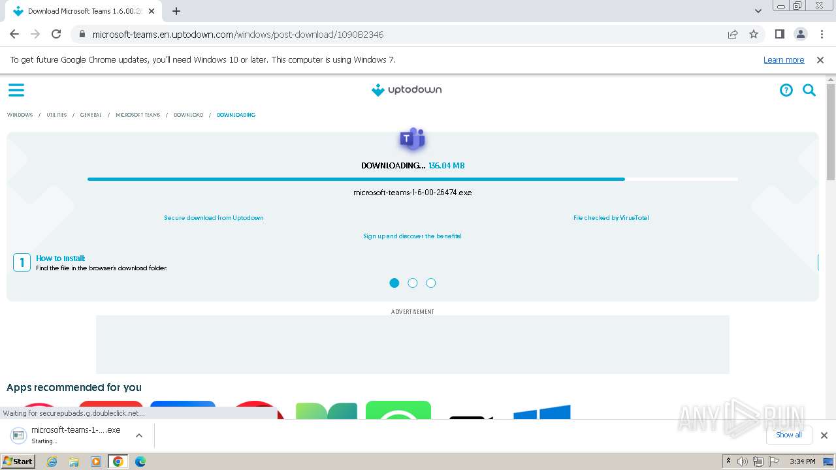This screenshot has width=836, height=470.
Task: Open the tab search dropdown arrow
Action: coord(758,11)
